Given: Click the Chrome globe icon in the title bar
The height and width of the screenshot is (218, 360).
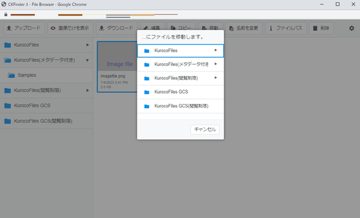Looking at the screenshot, I should click(4, 4).
